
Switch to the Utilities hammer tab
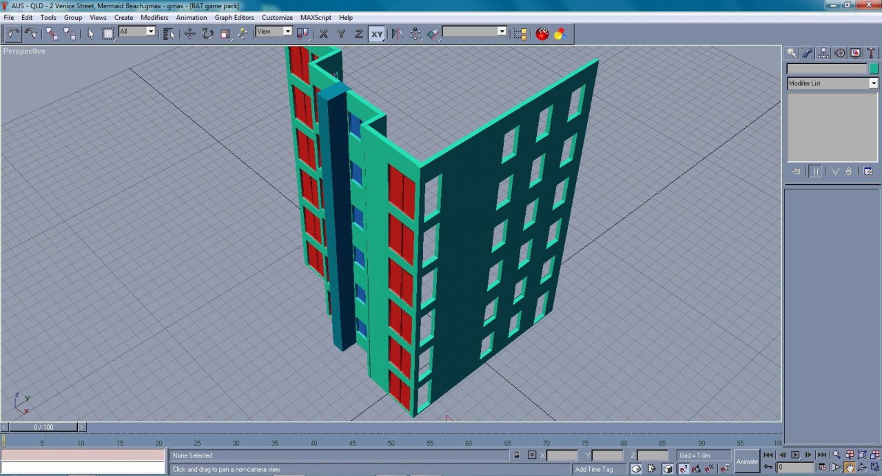pos(872,53)
